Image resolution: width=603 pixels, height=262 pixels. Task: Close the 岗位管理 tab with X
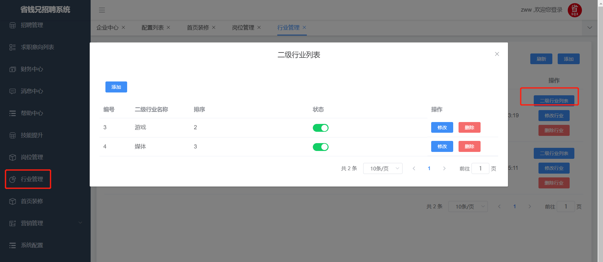(x=259, y=28)
